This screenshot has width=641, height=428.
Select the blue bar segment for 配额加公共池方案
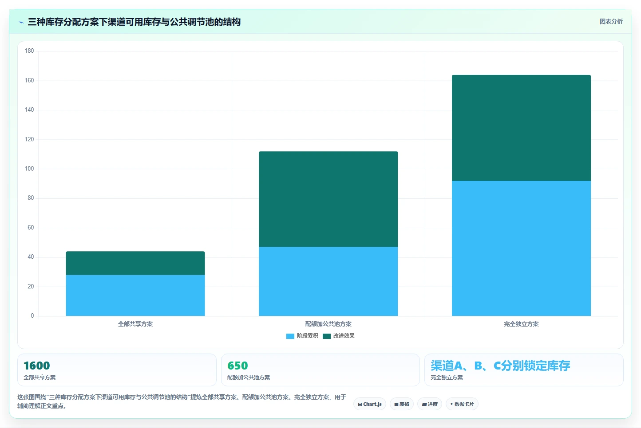click(x=328, y=281)
